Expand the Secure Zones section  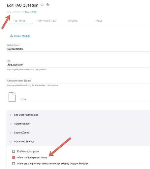(78, 132)
